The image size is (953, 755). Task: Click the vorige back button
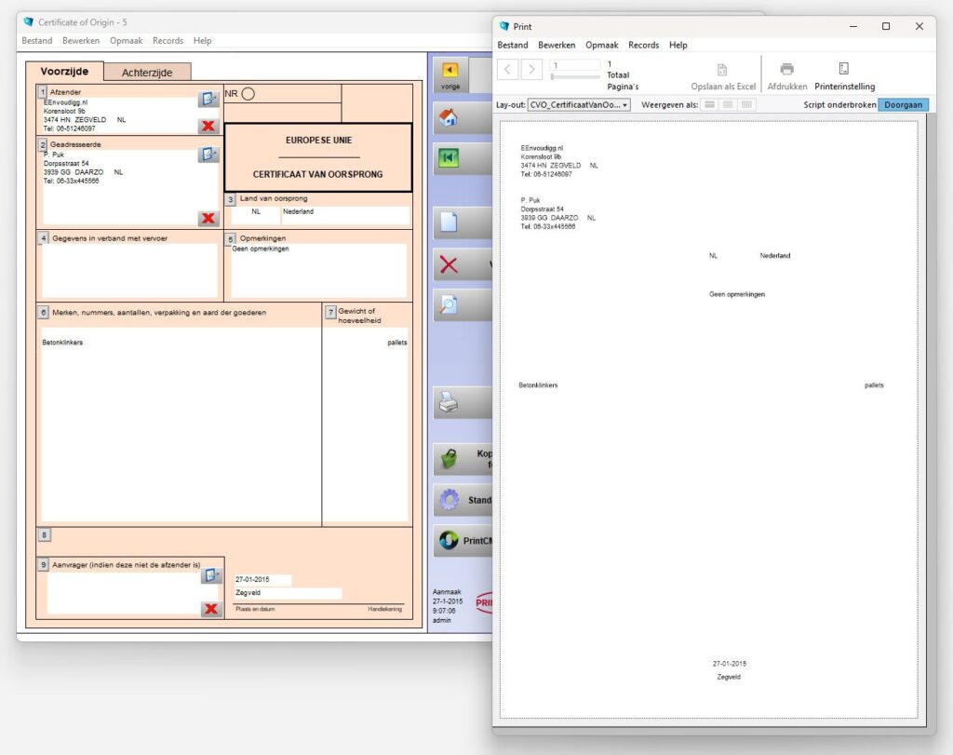coord(450,74)
